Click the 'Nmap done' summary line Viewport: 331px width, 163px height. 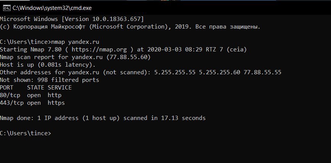point(103,118)
